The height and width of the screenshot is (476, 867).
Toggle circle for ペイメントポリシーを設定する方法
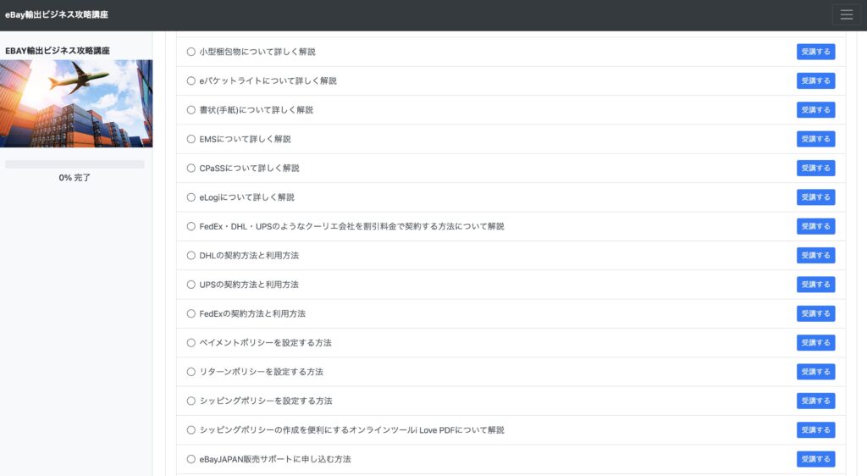coord(191,343)
